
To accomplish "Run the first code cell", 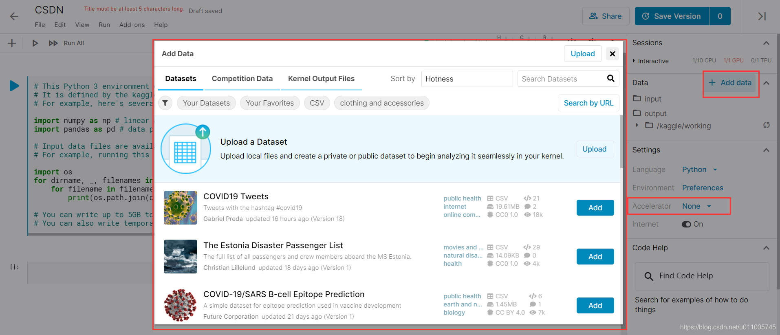I will tap(14, 86).
